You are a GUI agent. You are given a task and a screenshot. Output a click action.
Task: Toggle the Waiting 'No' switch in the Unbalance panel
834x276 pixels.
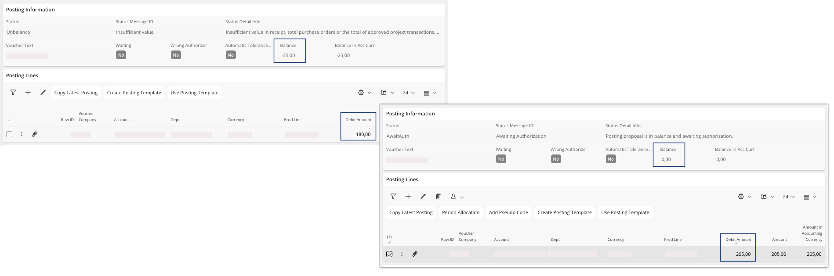(121, 55)
